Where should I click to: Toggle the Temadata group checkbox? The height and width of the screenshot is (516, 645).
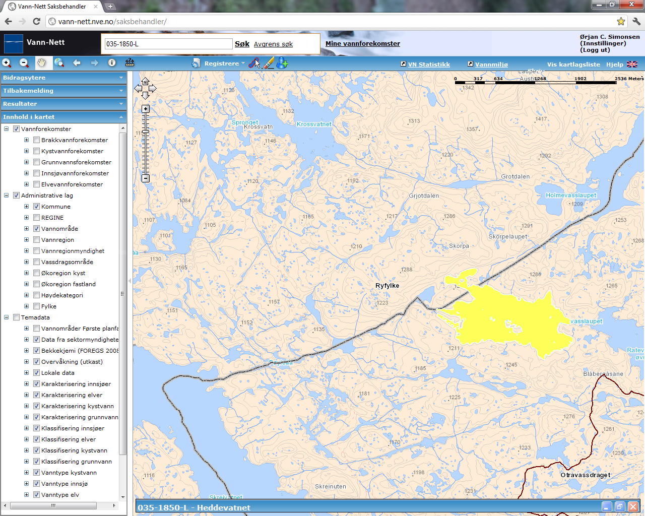(x=16, y=317)
